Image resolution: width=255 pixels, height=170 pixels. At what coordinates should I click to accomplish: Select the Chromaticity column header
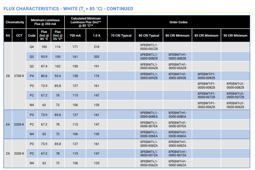coord(15,22)
